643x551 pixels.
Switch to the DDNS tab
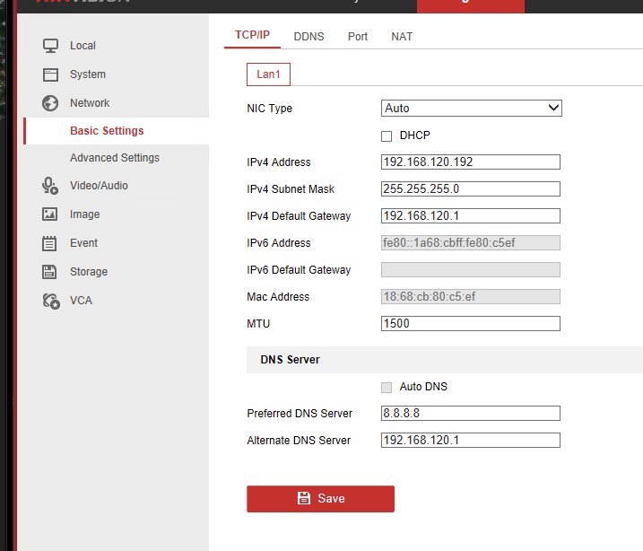click(x=308, y=37)
